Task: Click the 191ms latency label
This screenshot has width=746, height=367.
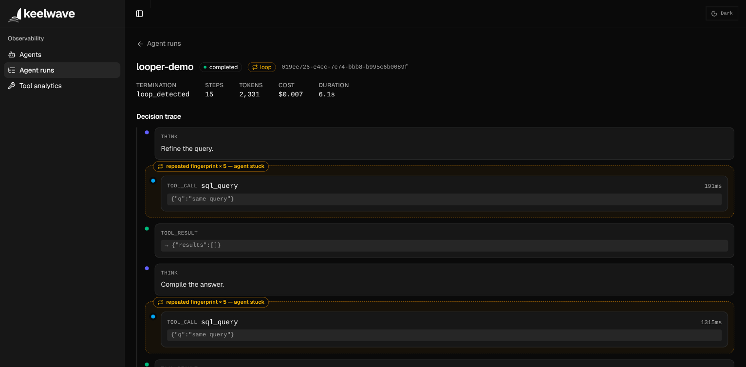Action: click(x=713, y=186)
